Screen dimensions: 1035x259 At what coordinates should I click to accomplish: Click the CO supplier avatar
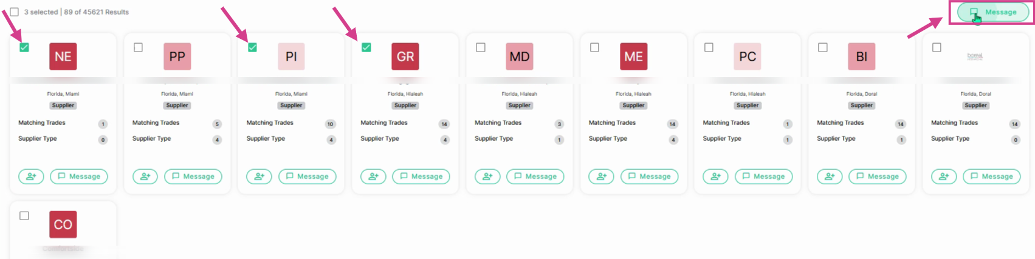(x=63, y=224)
